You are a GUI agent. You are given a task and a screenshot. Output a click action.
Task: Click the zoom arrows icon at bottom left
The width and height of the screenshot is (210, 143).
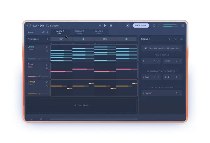31,119
